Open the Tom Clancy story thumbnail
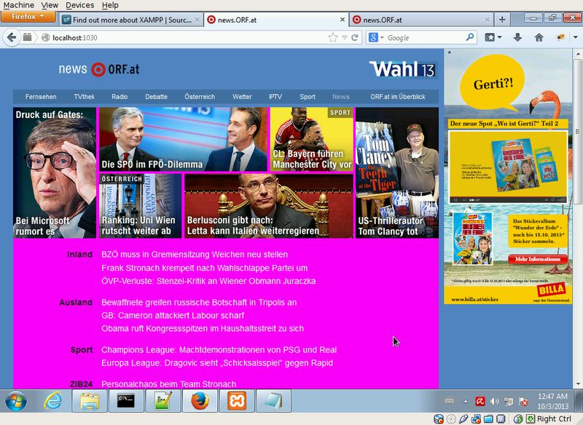The image size is (583, 425). tap(397, 172)
